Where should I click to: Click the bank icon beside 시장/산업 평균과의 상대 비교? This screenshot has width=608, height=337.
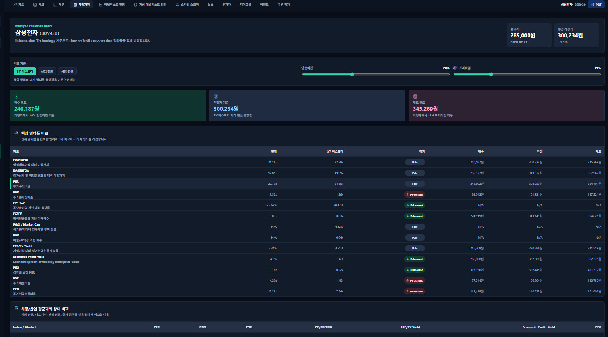tap(16, 308)
